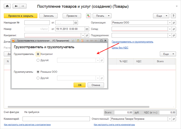Open Контрагент record with the open icon
This screenshot has width=181, height=129.
click(x=87, y=35)
